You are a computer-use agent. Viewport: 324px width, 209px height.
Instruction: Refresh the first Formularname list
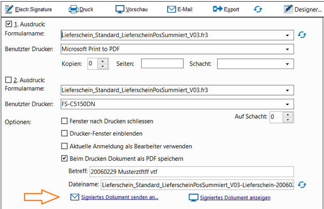pyautogui.click(x=302, y=35)
